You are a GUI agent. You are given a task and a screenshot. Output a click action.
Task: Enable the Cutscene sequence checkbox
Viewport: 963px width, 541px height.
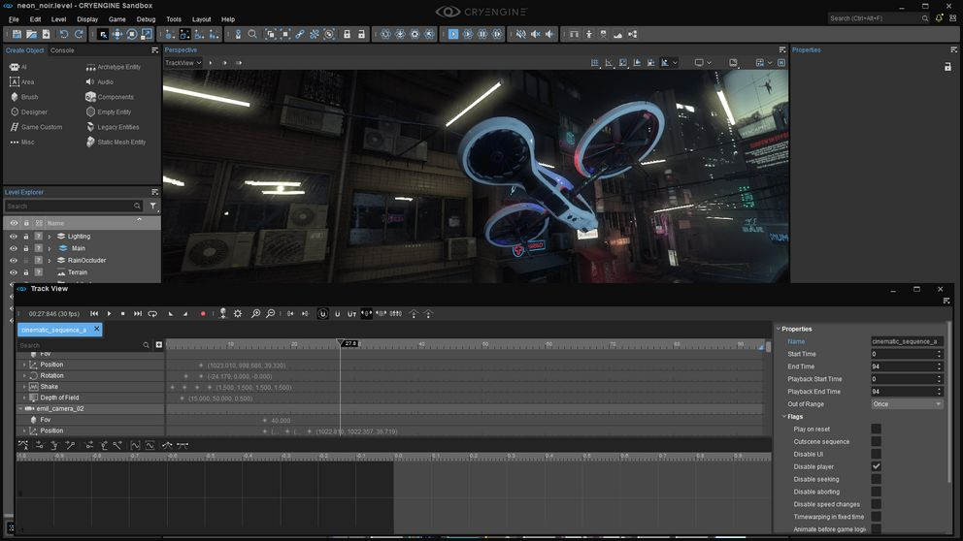[876, 441]
